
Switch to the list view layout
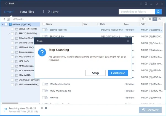(155, 19)
